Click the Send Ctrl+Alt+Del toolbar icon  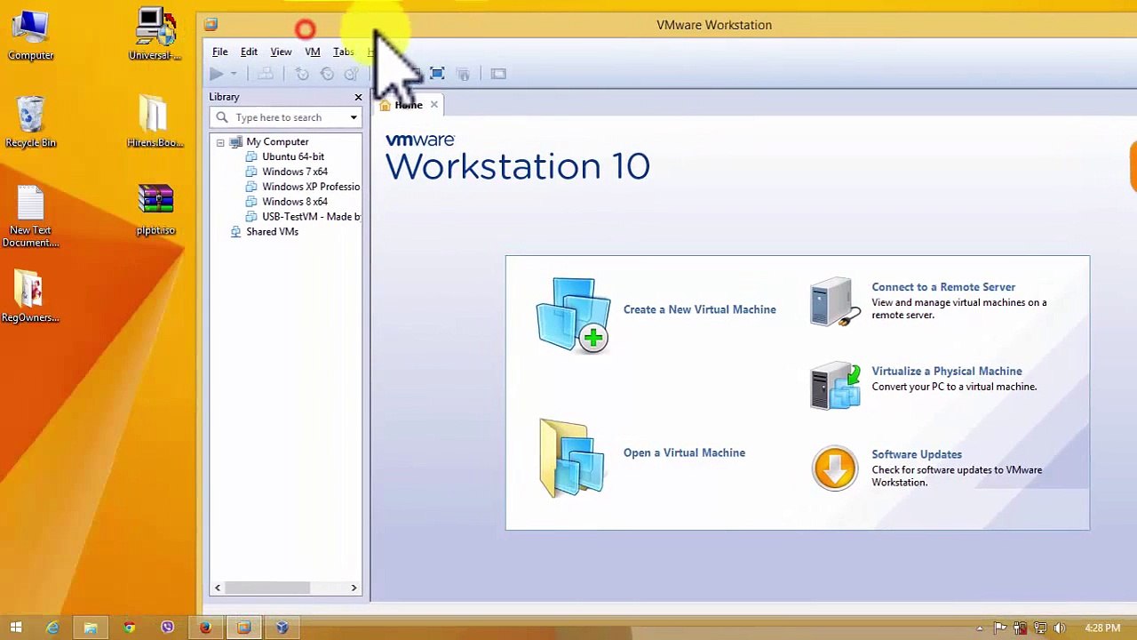266,74
